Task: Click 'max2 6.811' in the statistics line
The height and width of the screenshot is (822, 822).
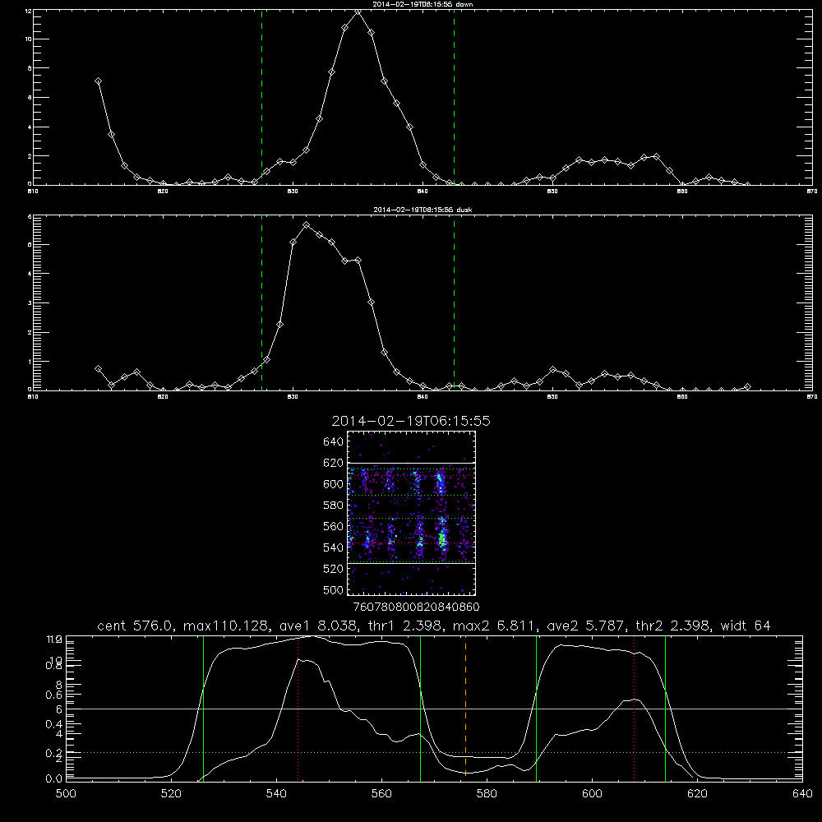Action: [x=493, y=626]
